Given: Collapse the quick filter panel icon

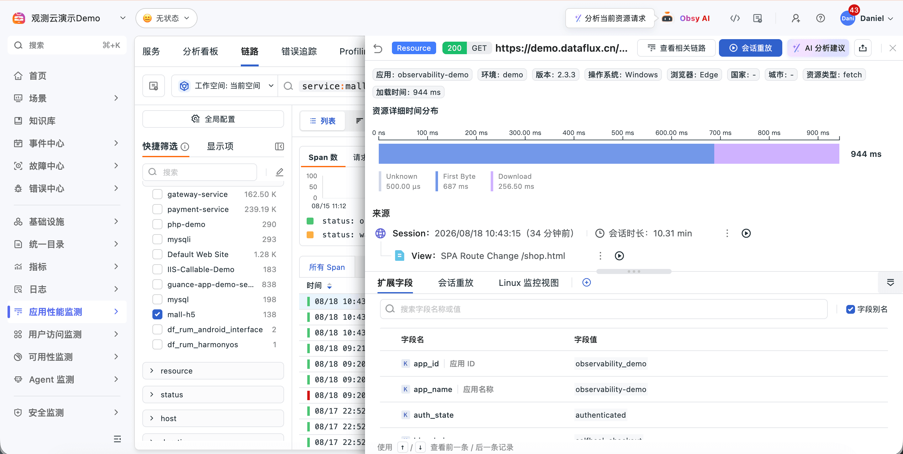Looking at the screenshot, I should click(x=279, y=146).
